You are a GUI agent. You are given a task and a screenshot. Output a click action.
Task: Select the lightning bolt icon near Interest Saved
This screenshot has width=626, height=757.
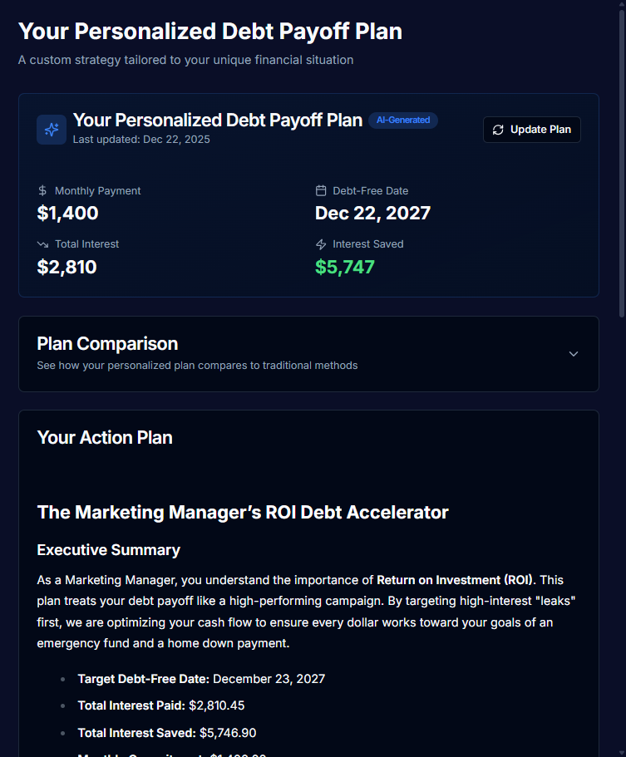pyautogui.click(x=320, y=243)
